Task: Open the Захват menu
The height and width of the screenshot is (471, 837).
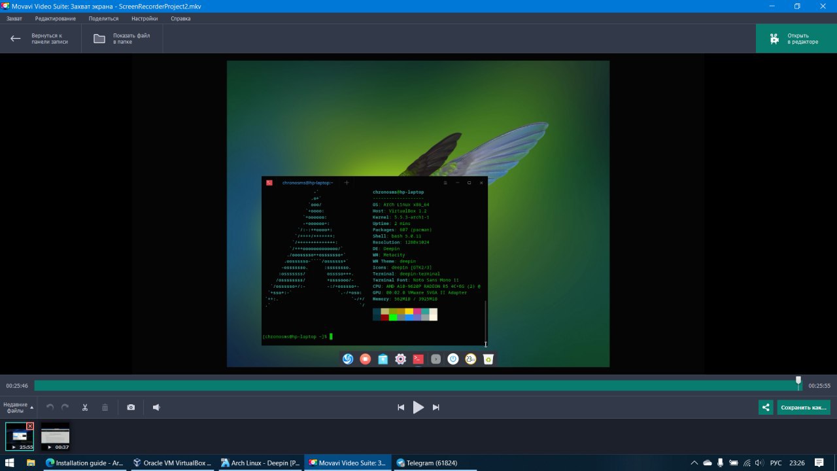Action: 14,18
